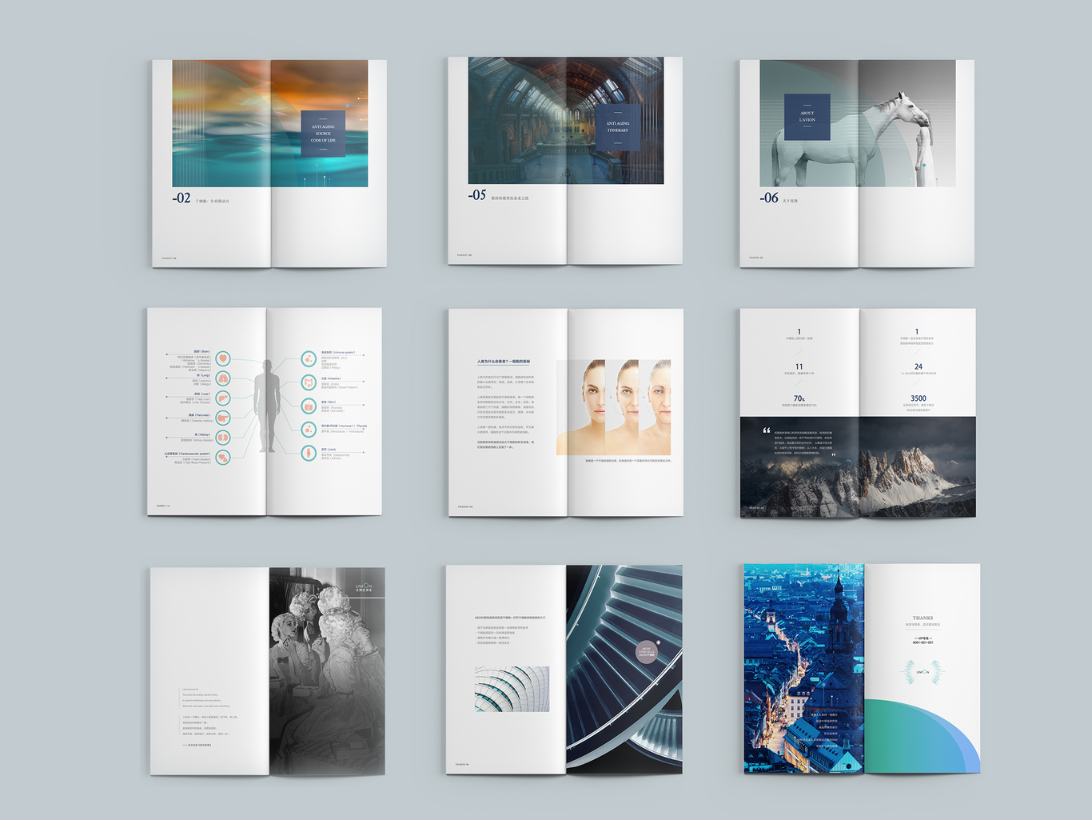This screenshot has width=1092, height=820.
Task: Click the '11' statistic number
Action: pyautogui.click(x=799, y=366)
